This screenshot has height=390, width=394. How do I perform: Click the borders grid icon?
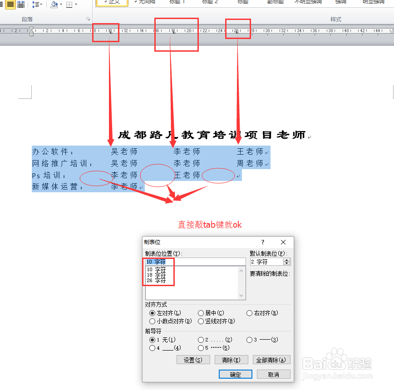(x=69, y=5)
